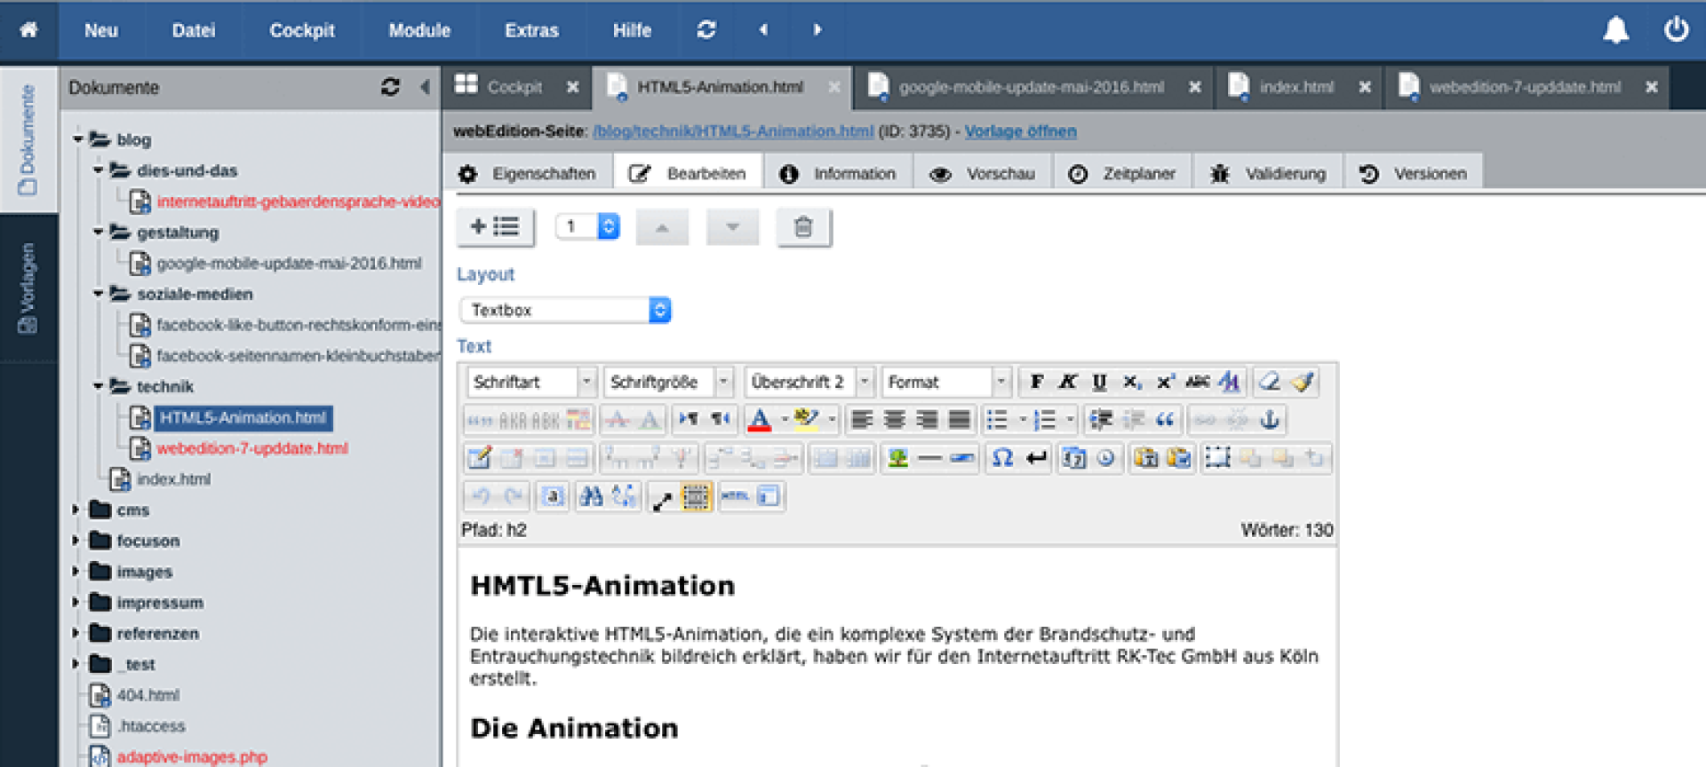Toggle underline text formatting
The width and height of the screenshot is (1706, 767).
pyautogui.click(x=1099, y=382)
